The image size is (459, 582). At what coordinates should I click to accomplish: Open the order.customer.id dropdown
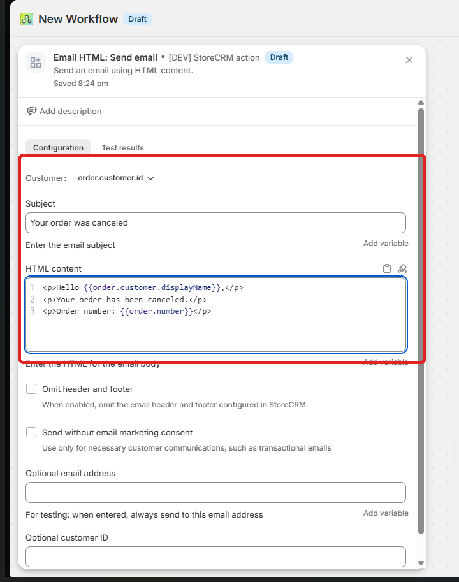pos(116,178)
